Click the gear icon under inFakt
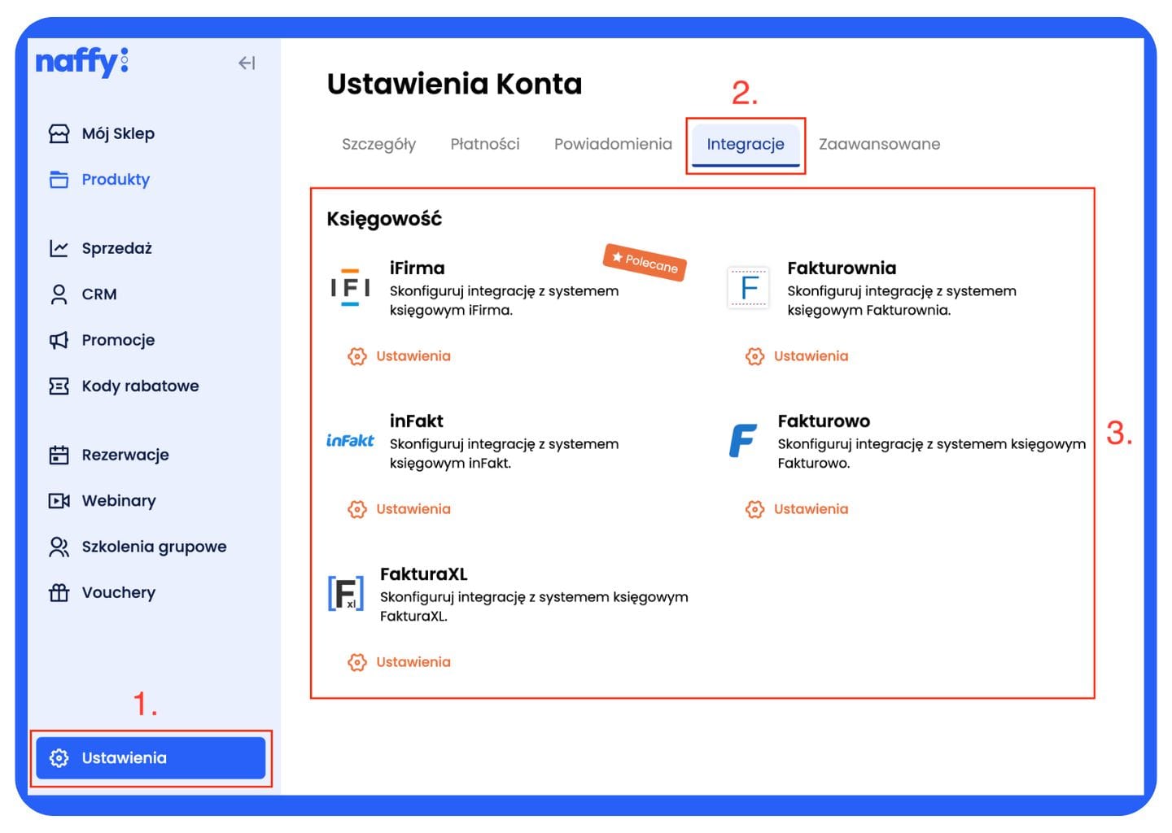1172x833 pixels. (356, 508)
